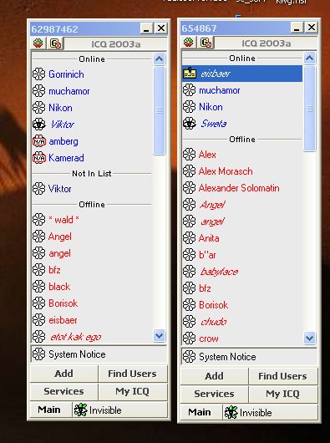Select offline contact Alexander Solomatin
The image size is (330, 443).
coord(242,188)
